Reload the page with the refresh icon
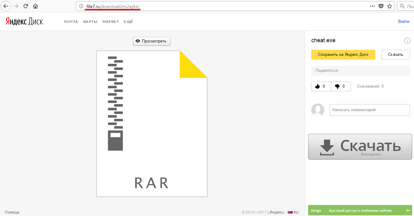This screenshot has height=216, width=414. 26,6
